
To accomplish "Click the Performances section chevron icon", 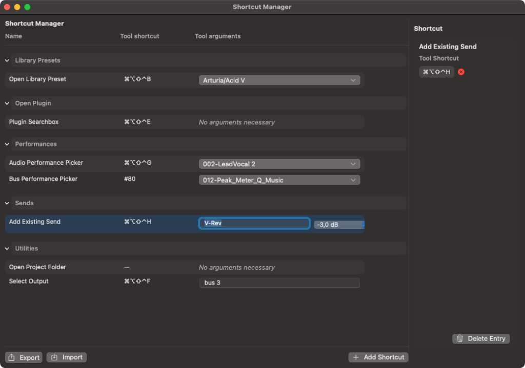I will click(7, 144).
